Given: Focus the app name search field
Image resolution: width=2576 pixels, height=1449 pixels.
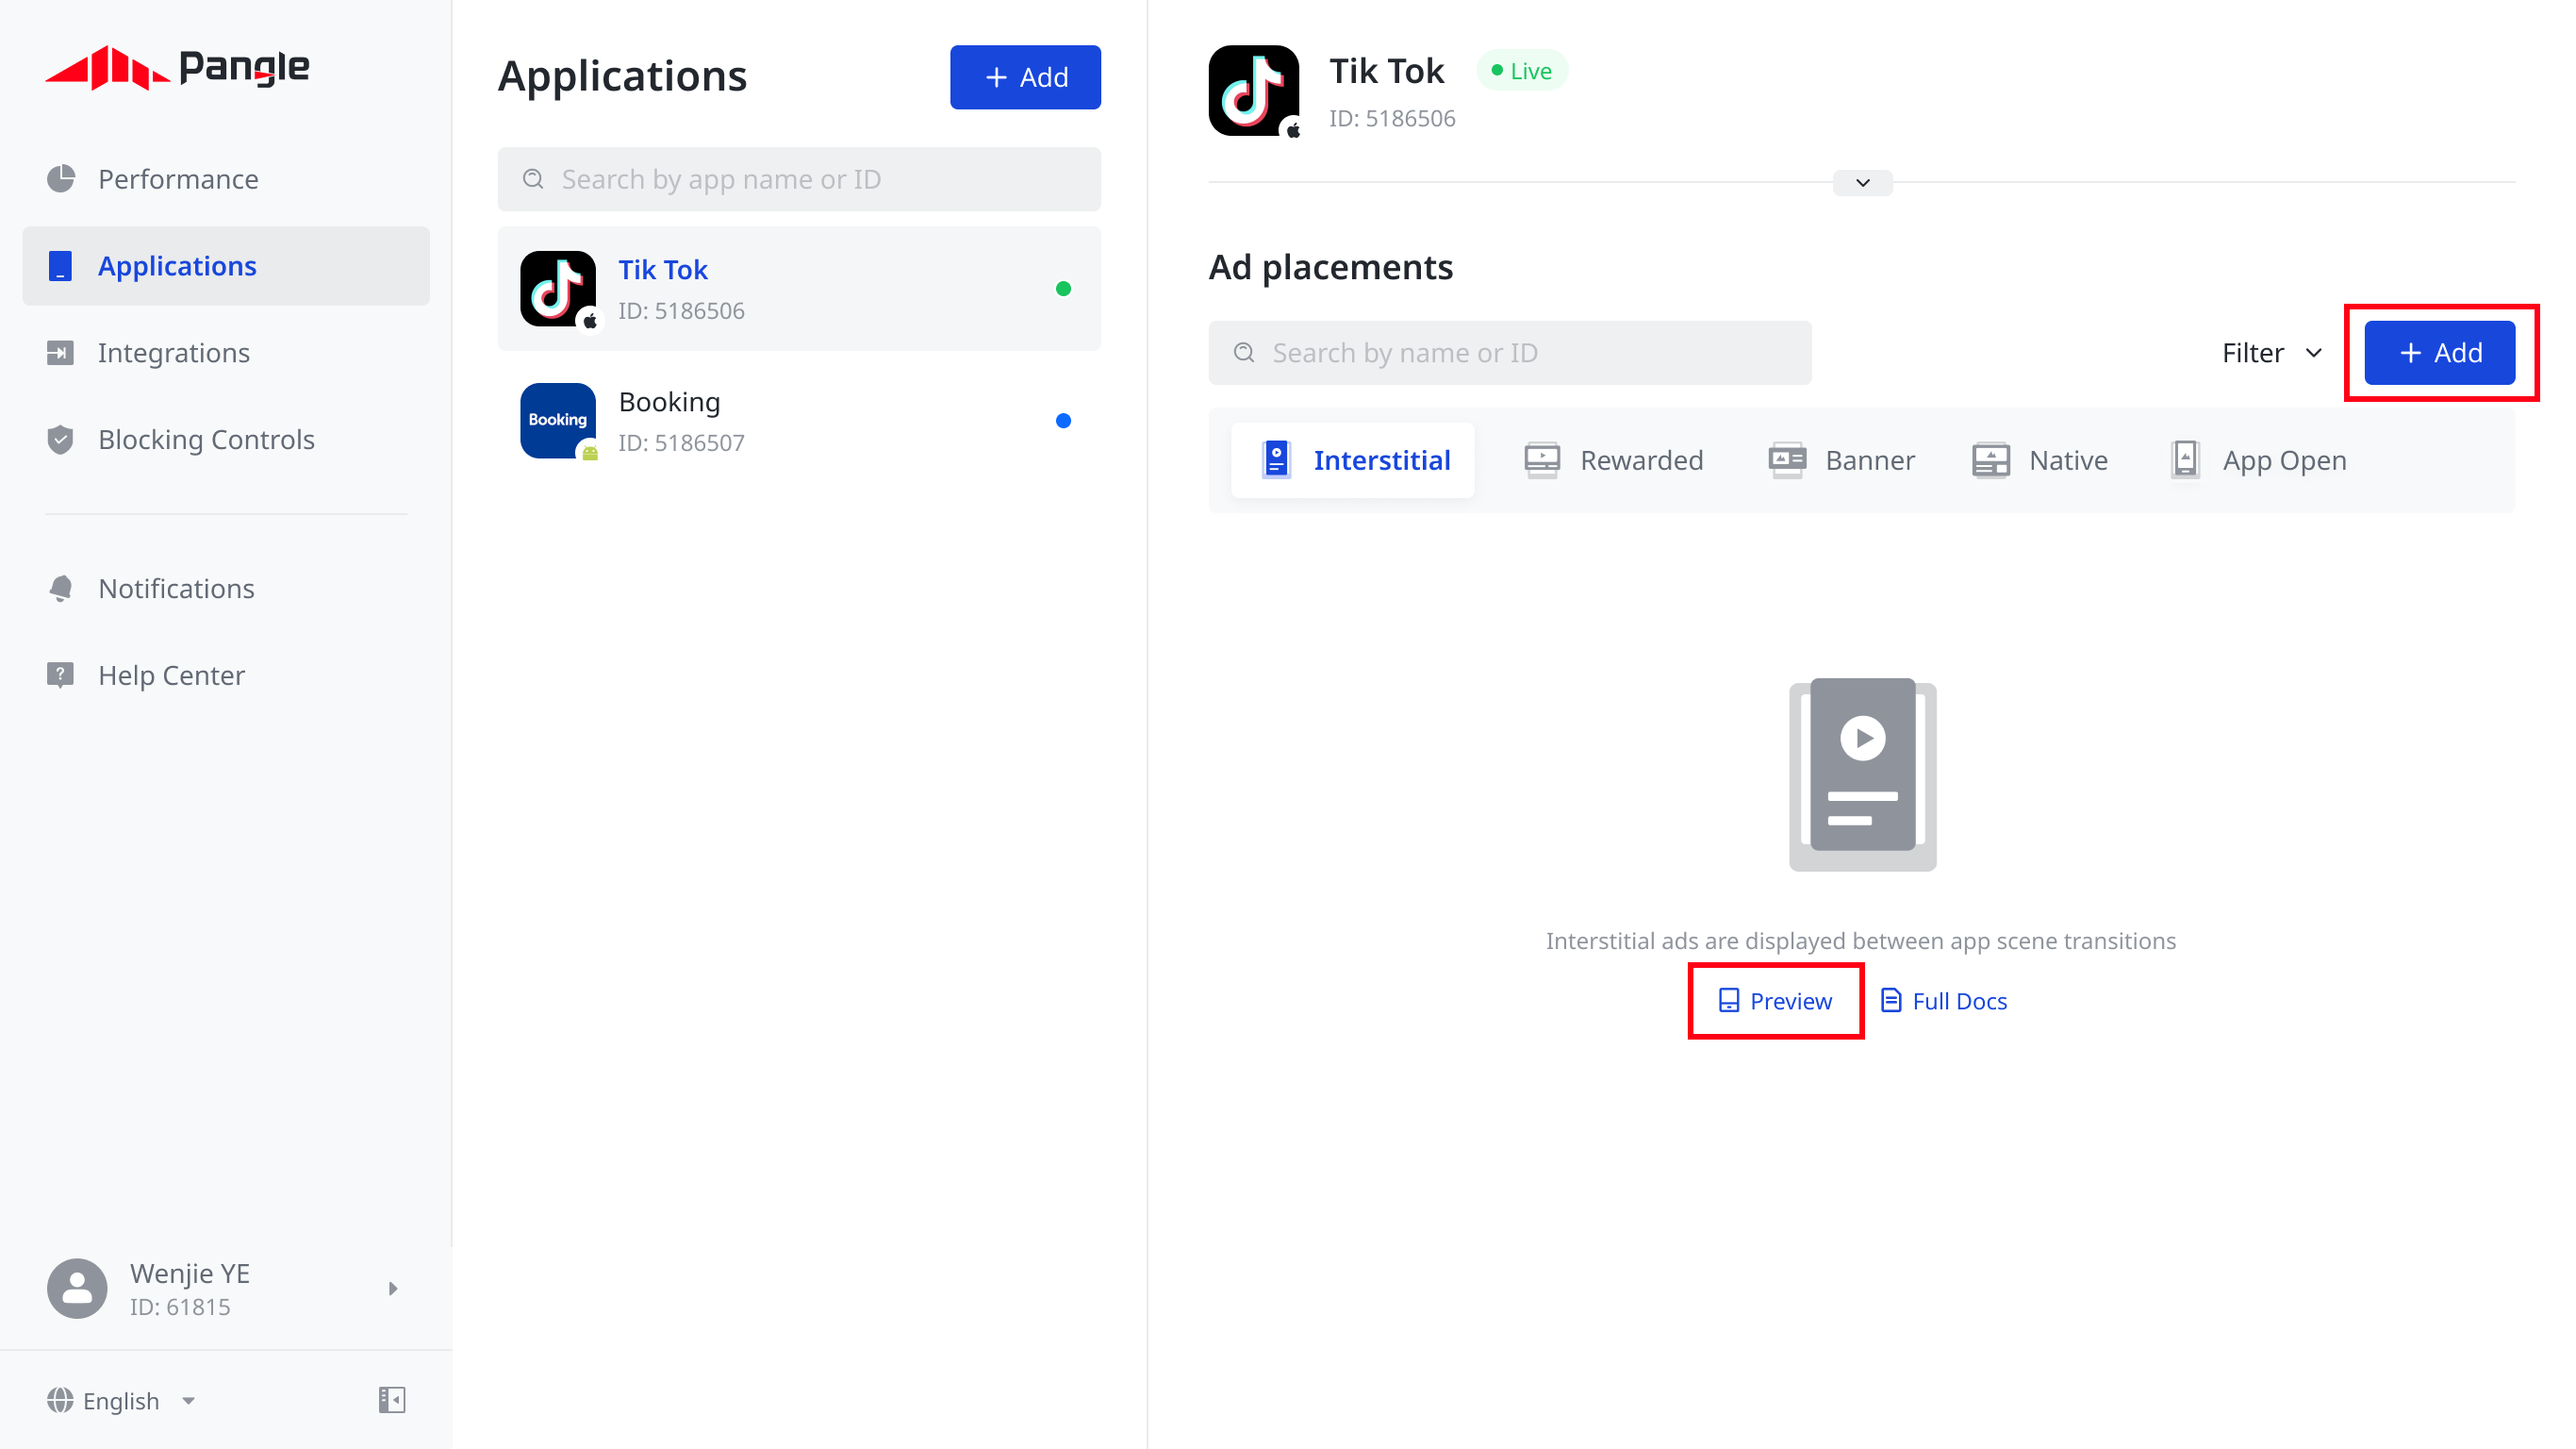Looking at the screenshot, I should click(799, 179).
